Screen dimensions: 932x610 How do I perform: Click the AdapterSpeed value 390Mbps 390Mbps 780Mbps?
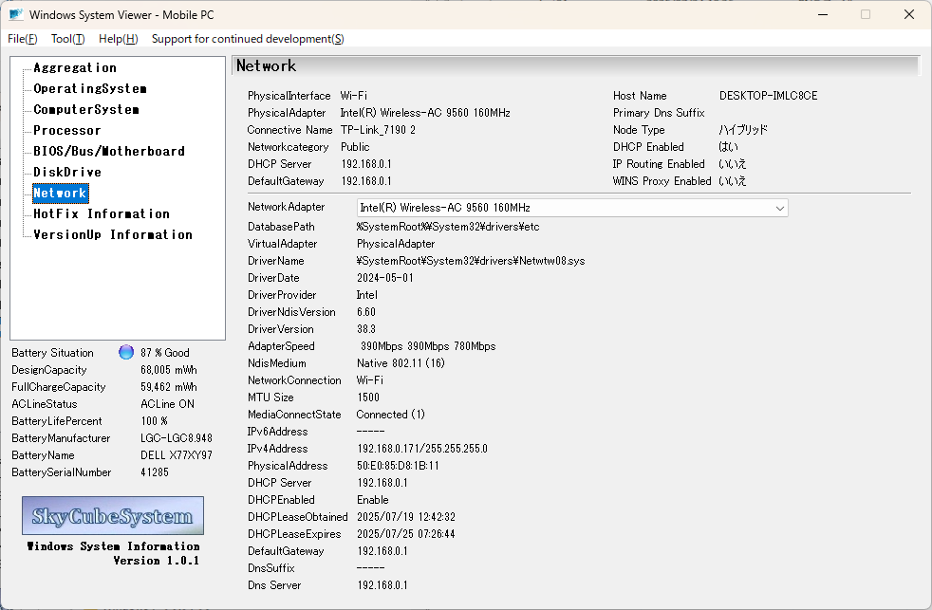pyautogui.click(x=428, y=346)
